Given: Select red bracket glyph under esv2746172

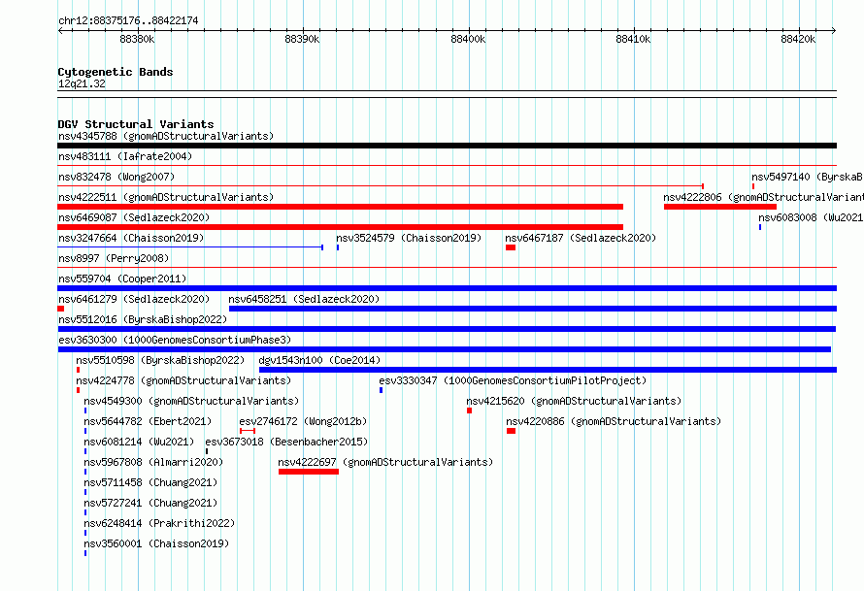Looking at the screenshot, I should 248,431.
